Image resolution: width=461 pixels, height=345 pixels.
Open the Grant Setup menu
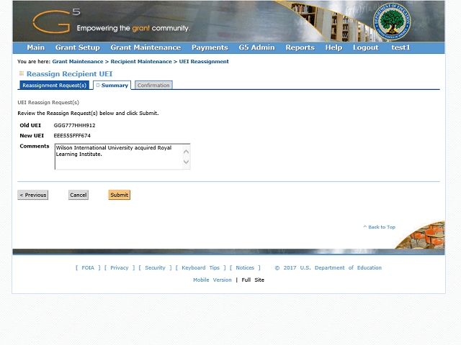point(78,47)
